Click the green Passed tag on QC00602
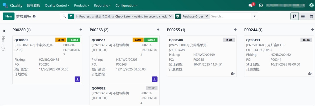 [74, 40]
